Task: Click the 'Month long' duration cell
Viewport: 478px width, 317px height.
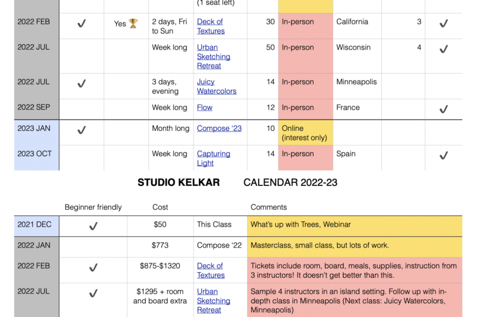Action: 171,133
